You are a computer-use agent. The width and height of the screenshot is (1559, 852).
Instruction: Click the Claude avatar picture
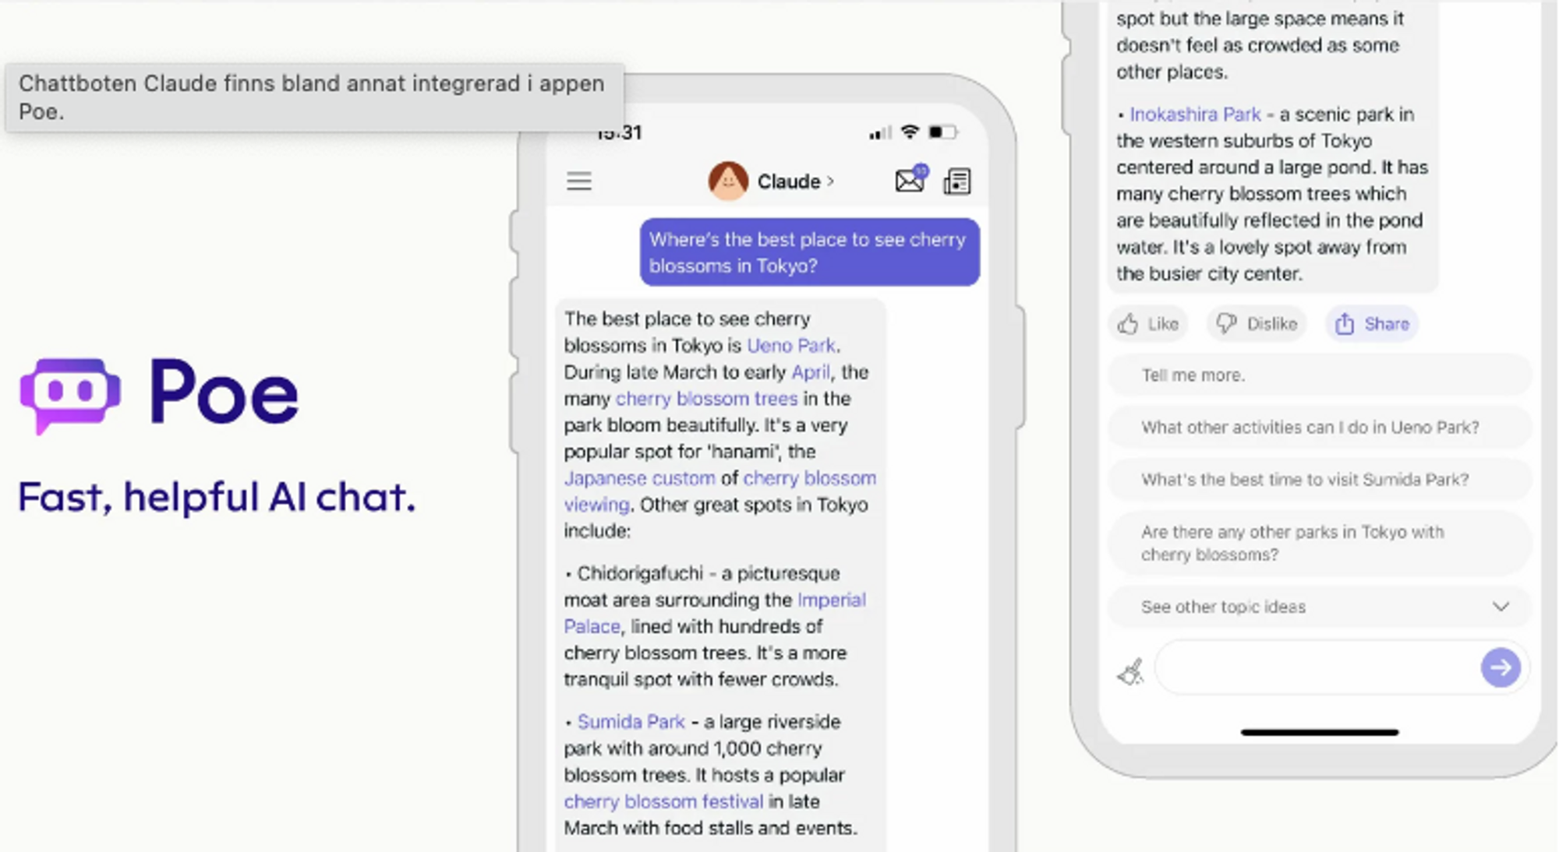pos(728,181)
